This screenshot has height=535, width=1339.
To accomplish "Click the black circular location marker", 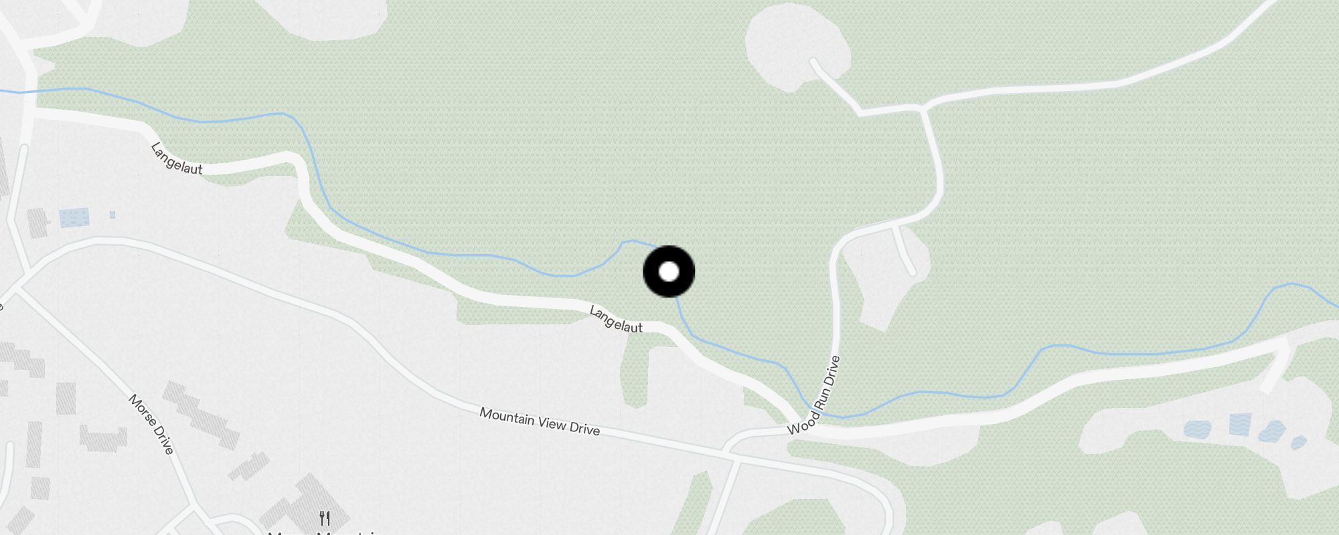I will pos(669,272).
